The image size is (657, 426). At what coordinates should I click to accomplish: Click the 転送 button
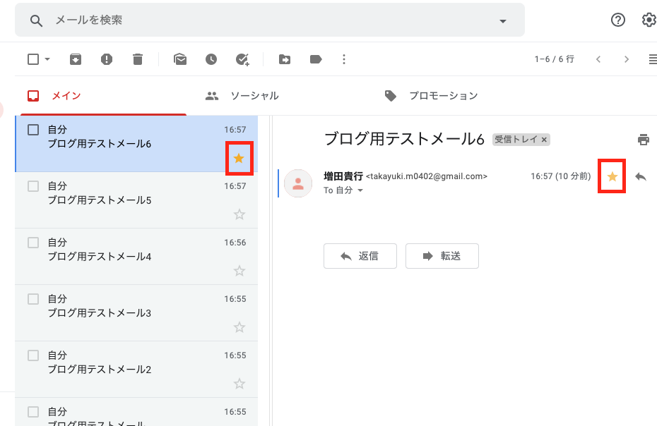(442, 256)
